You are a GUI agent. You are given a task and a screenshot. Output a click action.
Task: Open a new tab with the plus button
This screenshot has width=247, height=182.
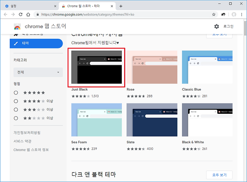point(121,6)
